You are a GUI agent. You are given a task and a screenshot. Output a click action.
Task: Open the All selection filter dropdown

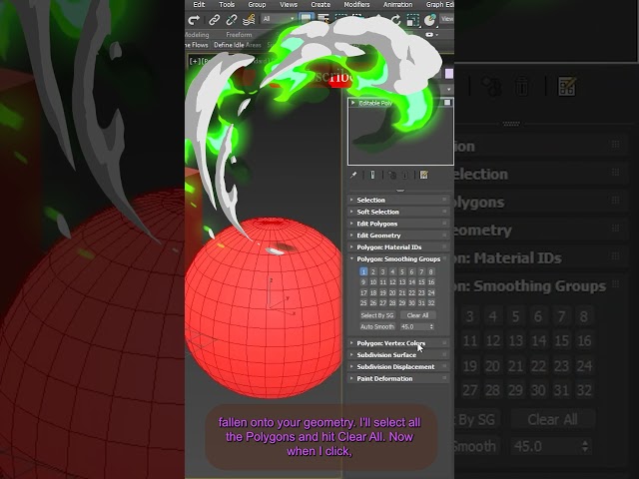click(280, 19)
